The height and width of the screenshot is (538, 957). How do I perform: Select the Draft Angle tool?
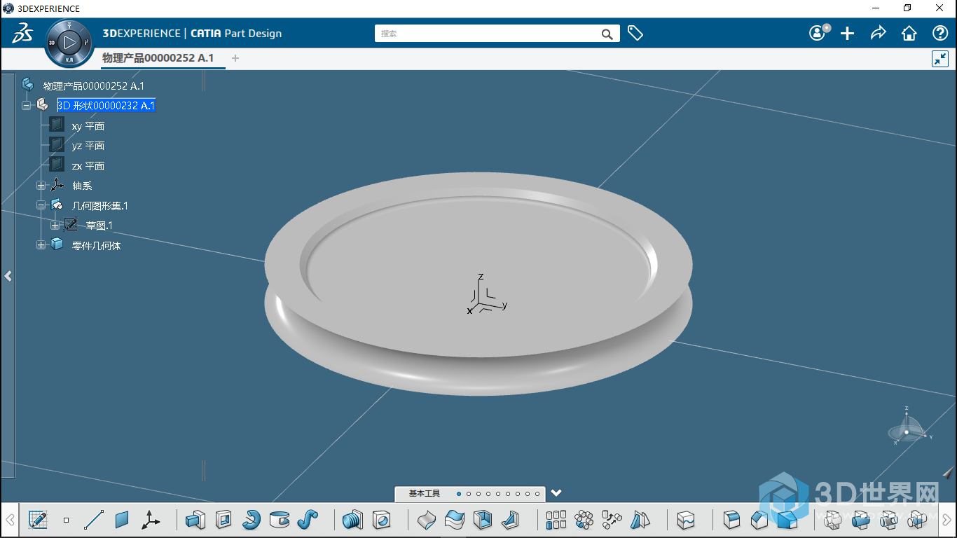coord(787,520)
